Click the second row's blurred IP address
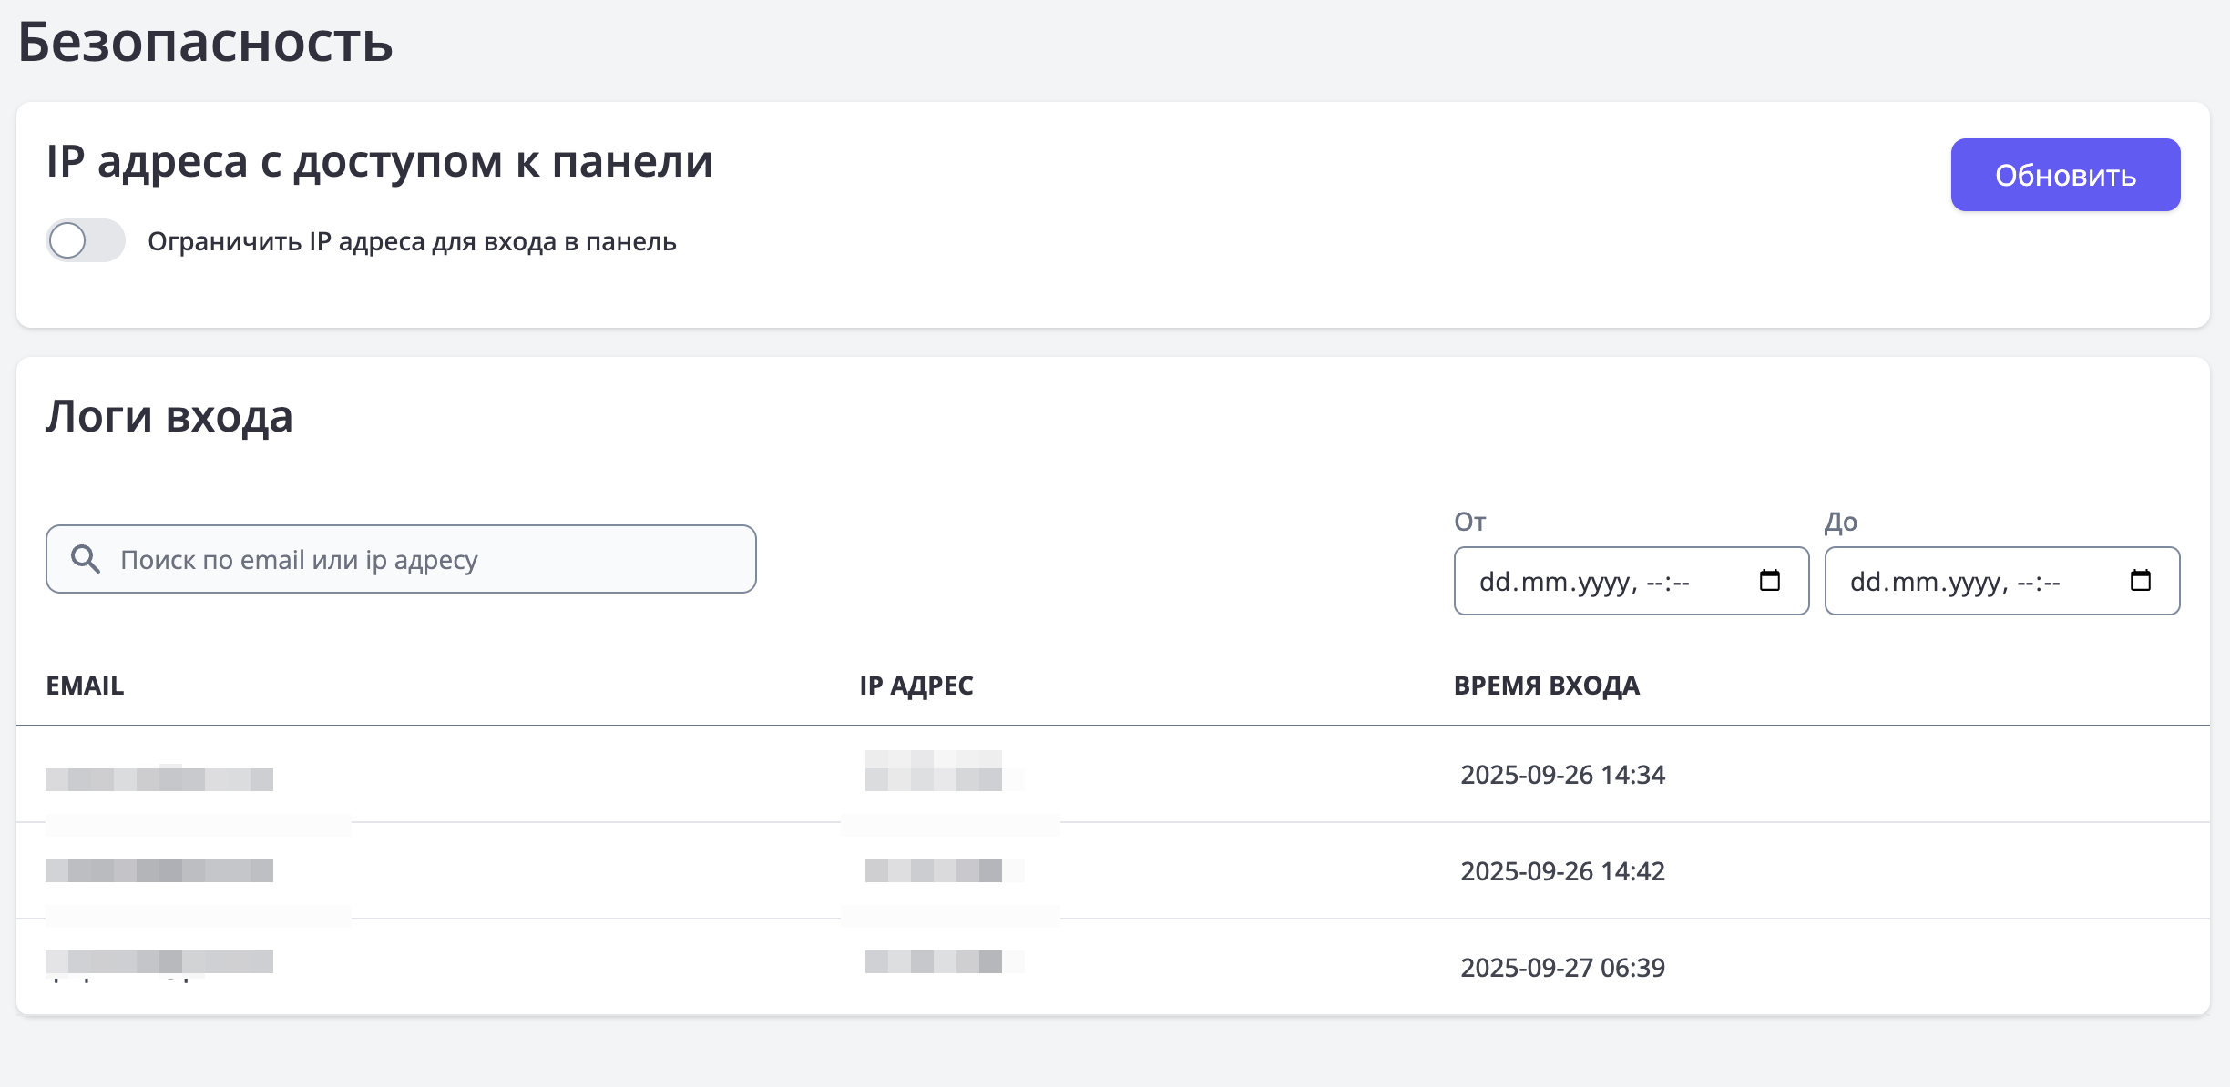Screen dimensions: 2230x1087 (x=934, y=871)
